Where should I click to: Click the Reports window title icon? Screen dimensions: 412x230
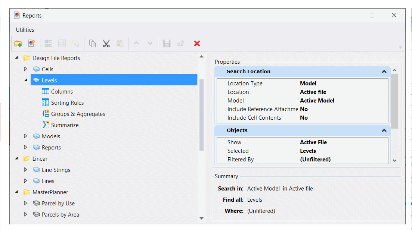[x=17, y=15]
